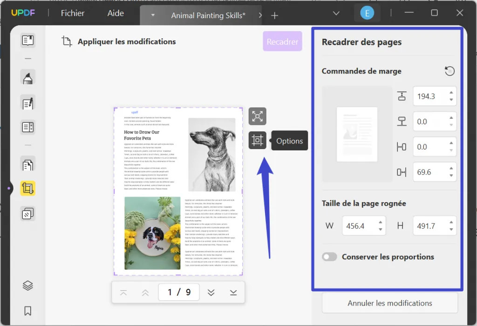Open the tab list dropdown chevron

click(x=336, y=14)
